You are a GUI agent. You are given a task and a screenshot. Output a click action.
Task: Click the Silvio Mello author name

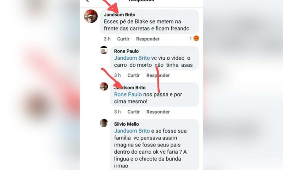(x=127, y=124)
